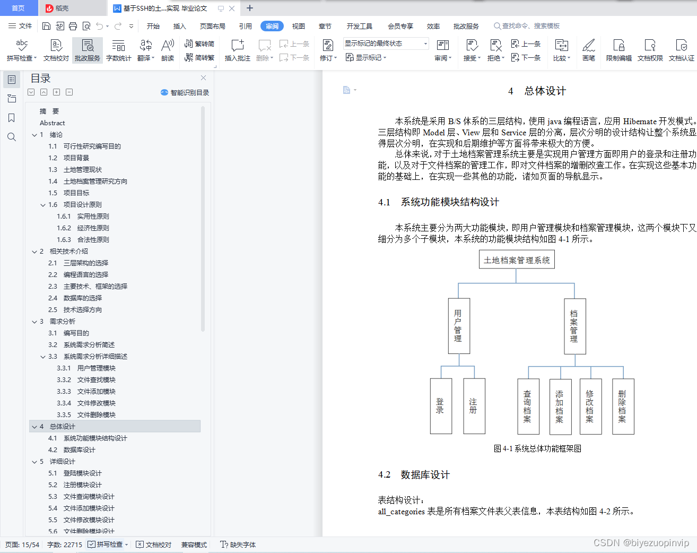Start the 朗读 read aloud tool
This screenshot has height=553, width=697.
pos(168,50)
